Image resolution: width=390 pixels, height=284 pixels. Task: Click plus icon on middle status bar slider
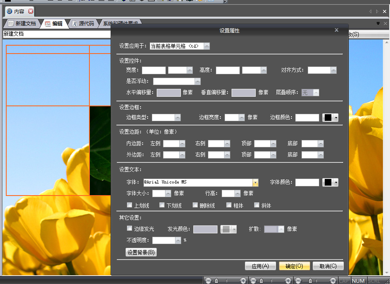288,281
